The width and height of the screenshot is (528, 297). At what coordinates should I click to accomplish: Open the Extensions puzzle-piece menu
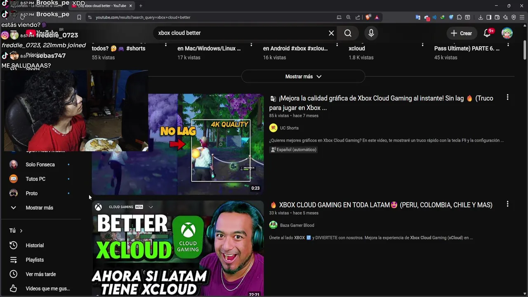pyautogui.click(x=459, y=17)
